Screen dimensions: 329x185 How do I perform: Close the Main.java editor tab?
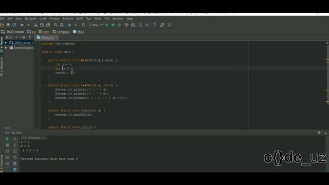pos(56,38)
